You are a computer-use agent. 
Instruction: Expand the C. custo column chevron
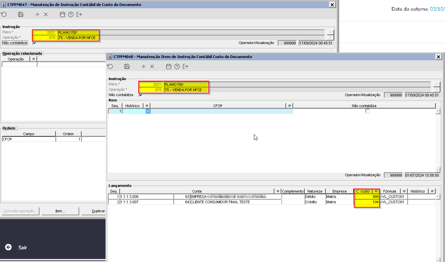tap(376, 191)
